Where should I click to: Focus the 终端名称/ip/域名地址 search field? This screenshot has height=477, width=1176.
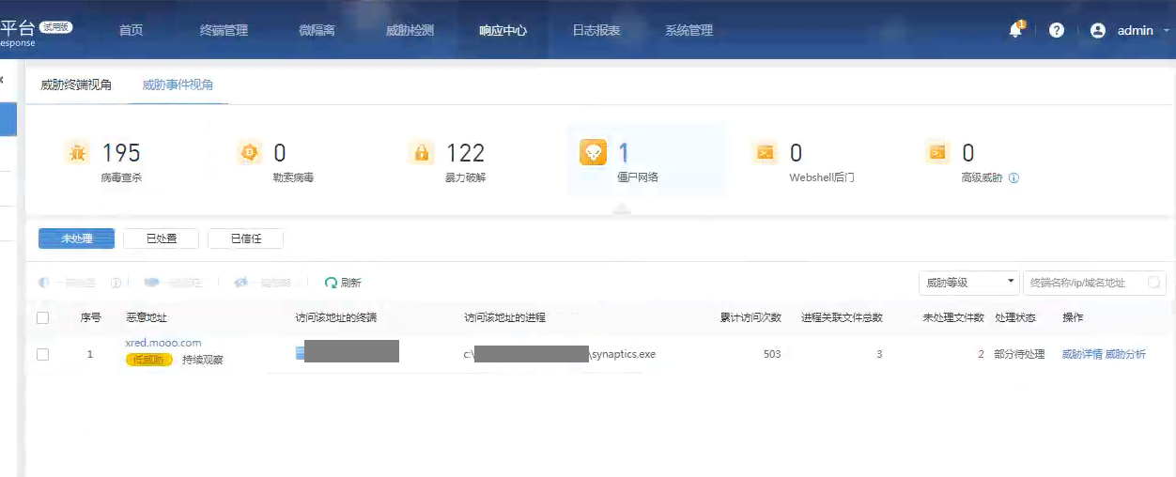[1085, 283]
